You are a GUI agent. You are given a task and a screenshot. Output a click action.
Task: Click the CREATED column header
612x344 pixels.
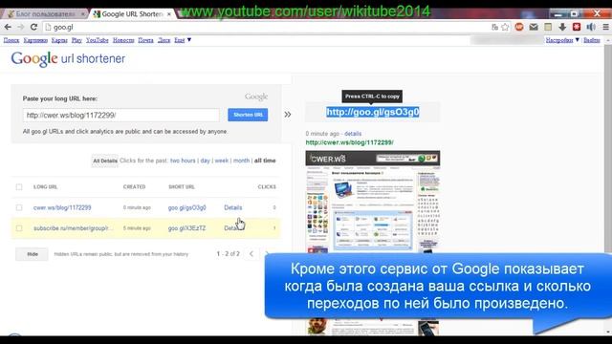(x=134, y=187)
